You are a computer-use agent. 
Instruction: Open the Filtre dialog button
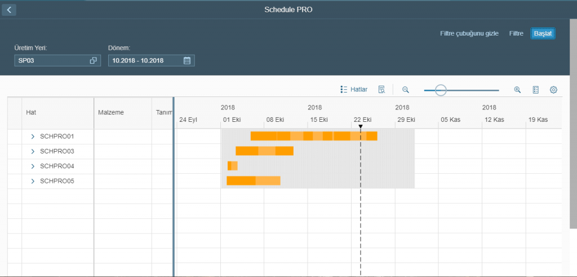point(516,33)
